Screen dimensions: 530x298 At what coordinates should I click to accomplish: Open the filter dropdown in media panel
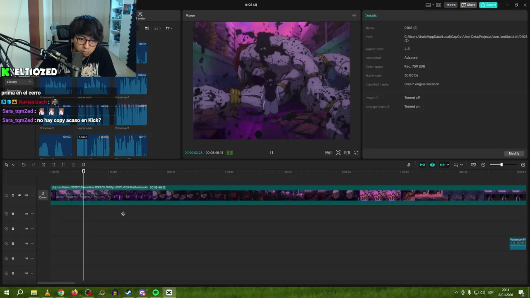169,28
